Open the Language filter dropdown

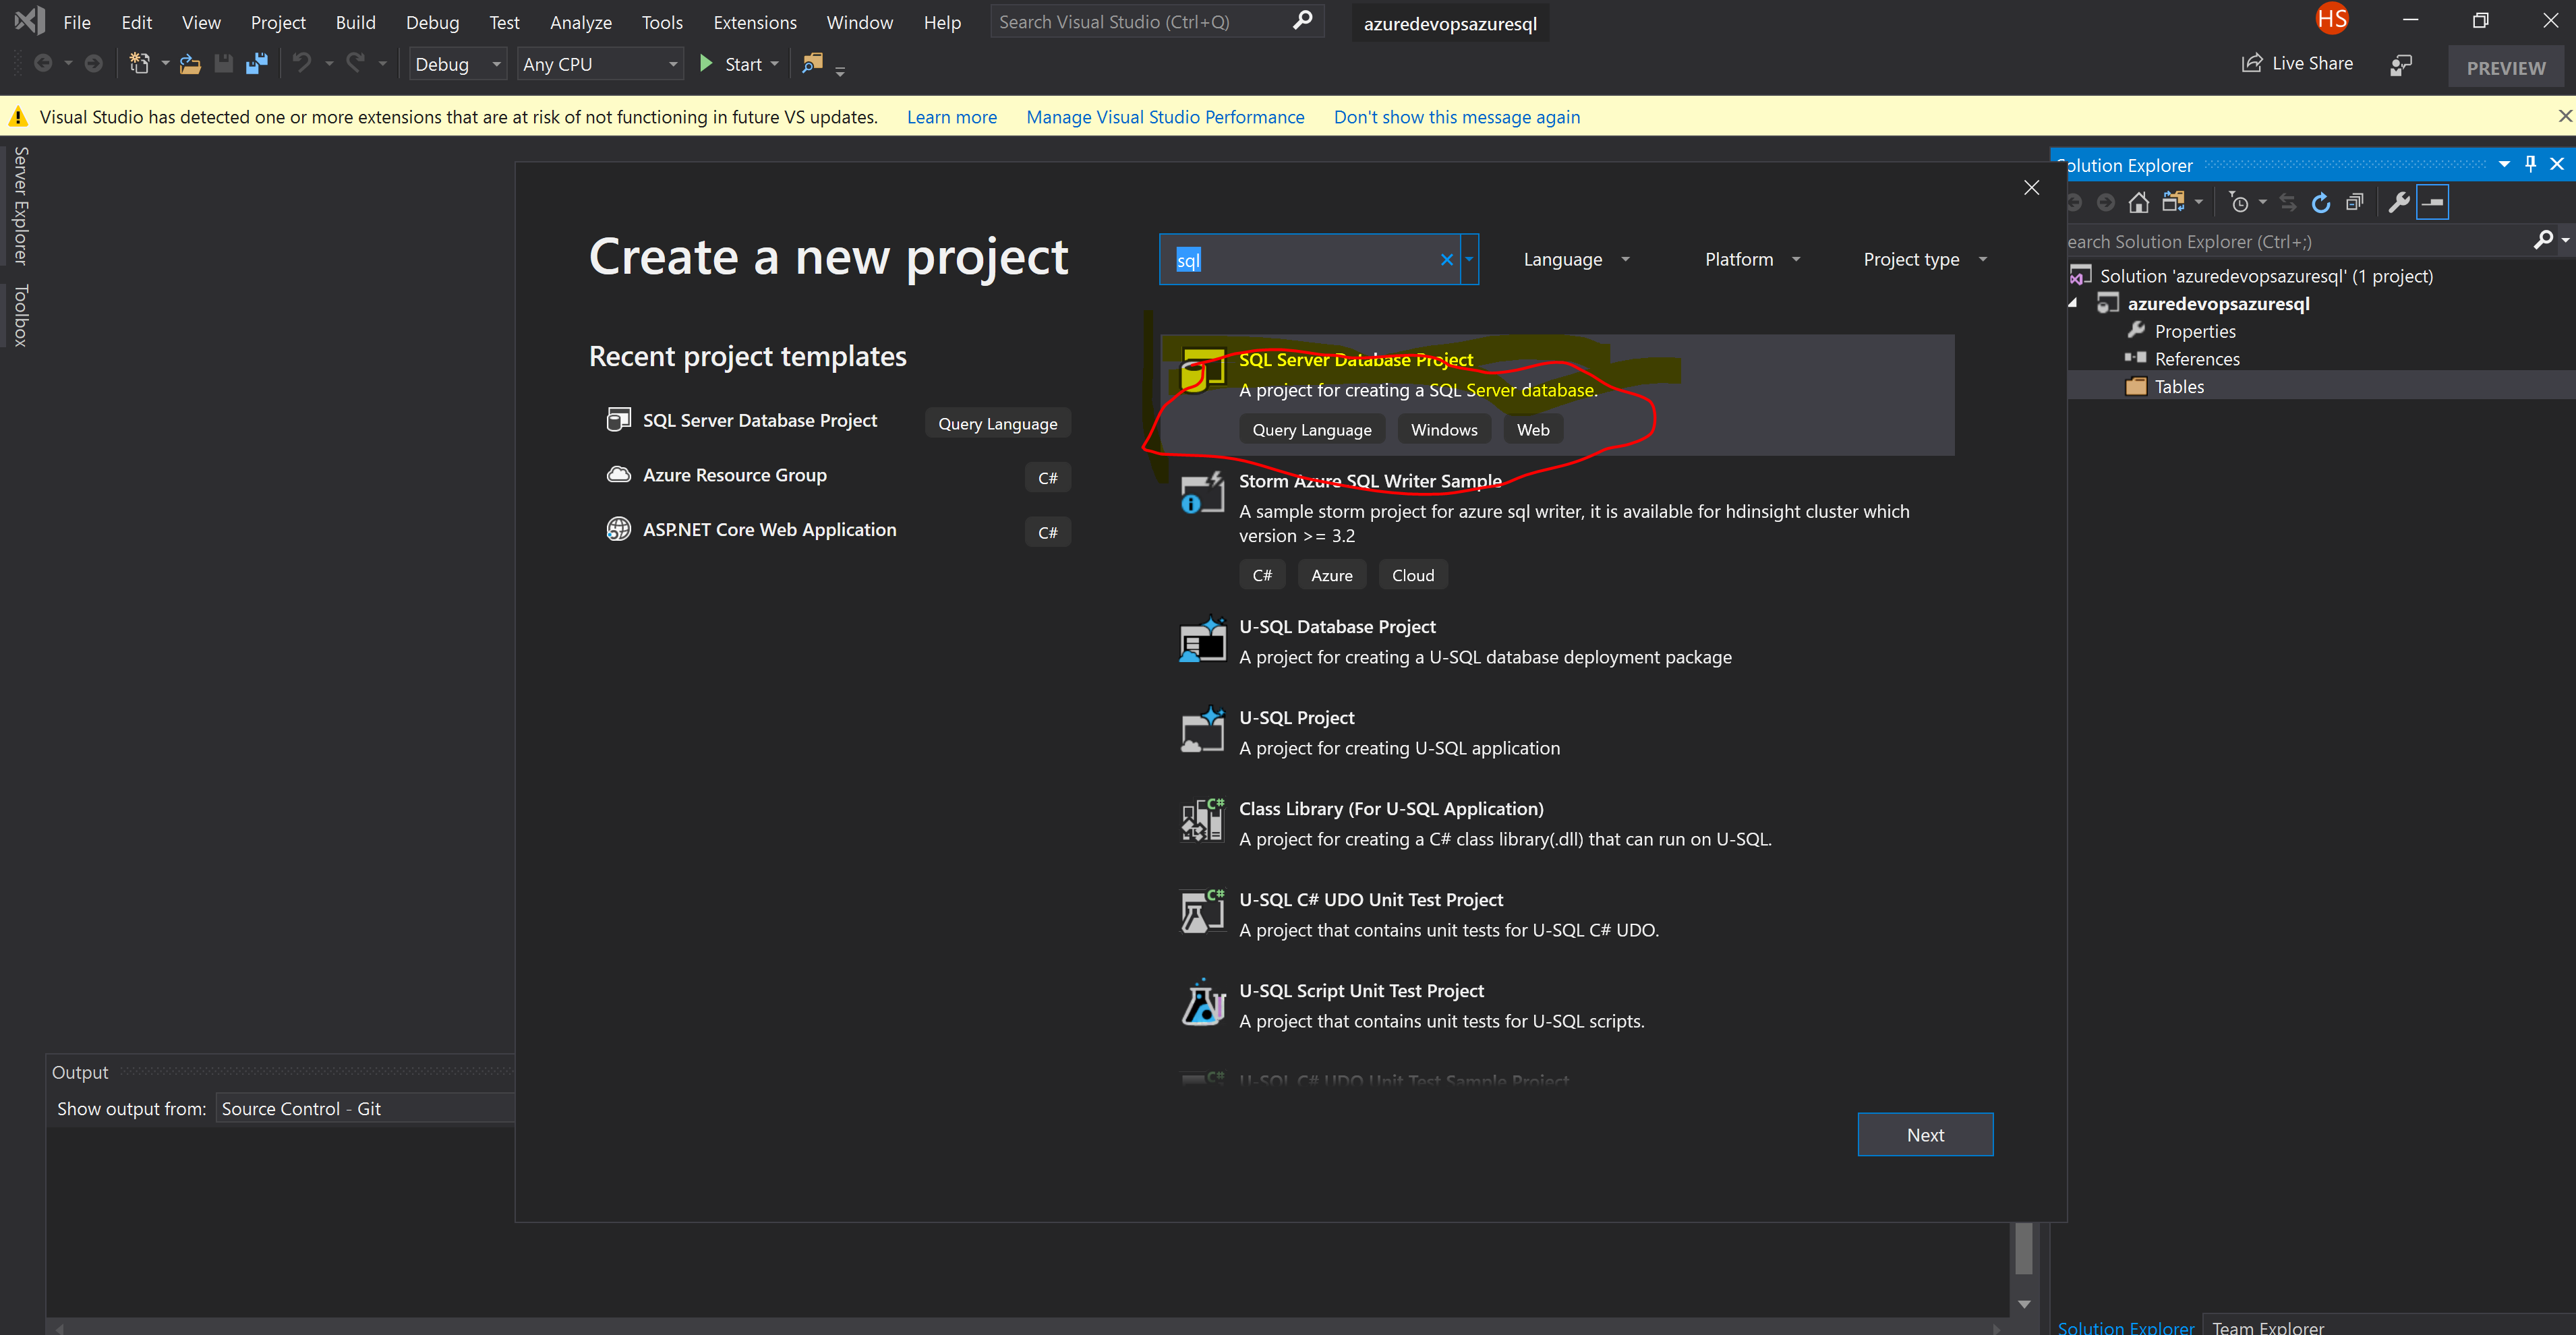[1577, 259]
